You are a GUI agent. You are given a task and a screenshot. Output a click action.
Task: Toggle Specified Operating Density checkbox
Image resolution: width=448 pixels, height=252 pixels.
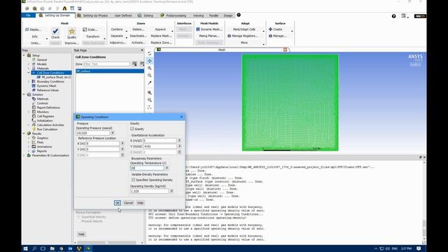133,180
